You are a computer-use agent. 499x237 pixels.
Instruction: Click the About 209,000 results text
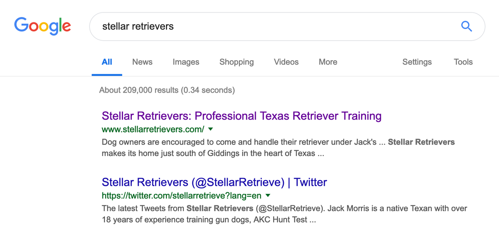[x=167, y=90]
